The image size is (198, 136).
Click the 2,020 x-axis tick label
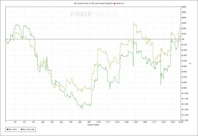pyautogui.click(x=180, y=122)
